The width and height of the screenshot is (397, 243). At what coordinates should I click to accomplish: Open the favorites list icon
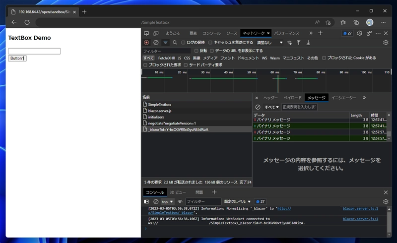343,22
